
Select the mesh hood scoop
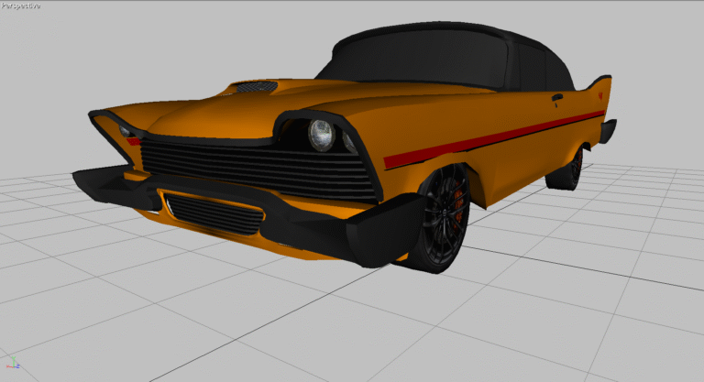tap(254, 88)
